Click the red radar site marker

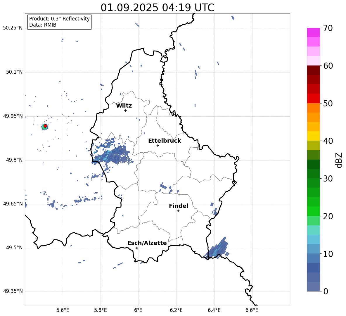(x=45, y=126)
